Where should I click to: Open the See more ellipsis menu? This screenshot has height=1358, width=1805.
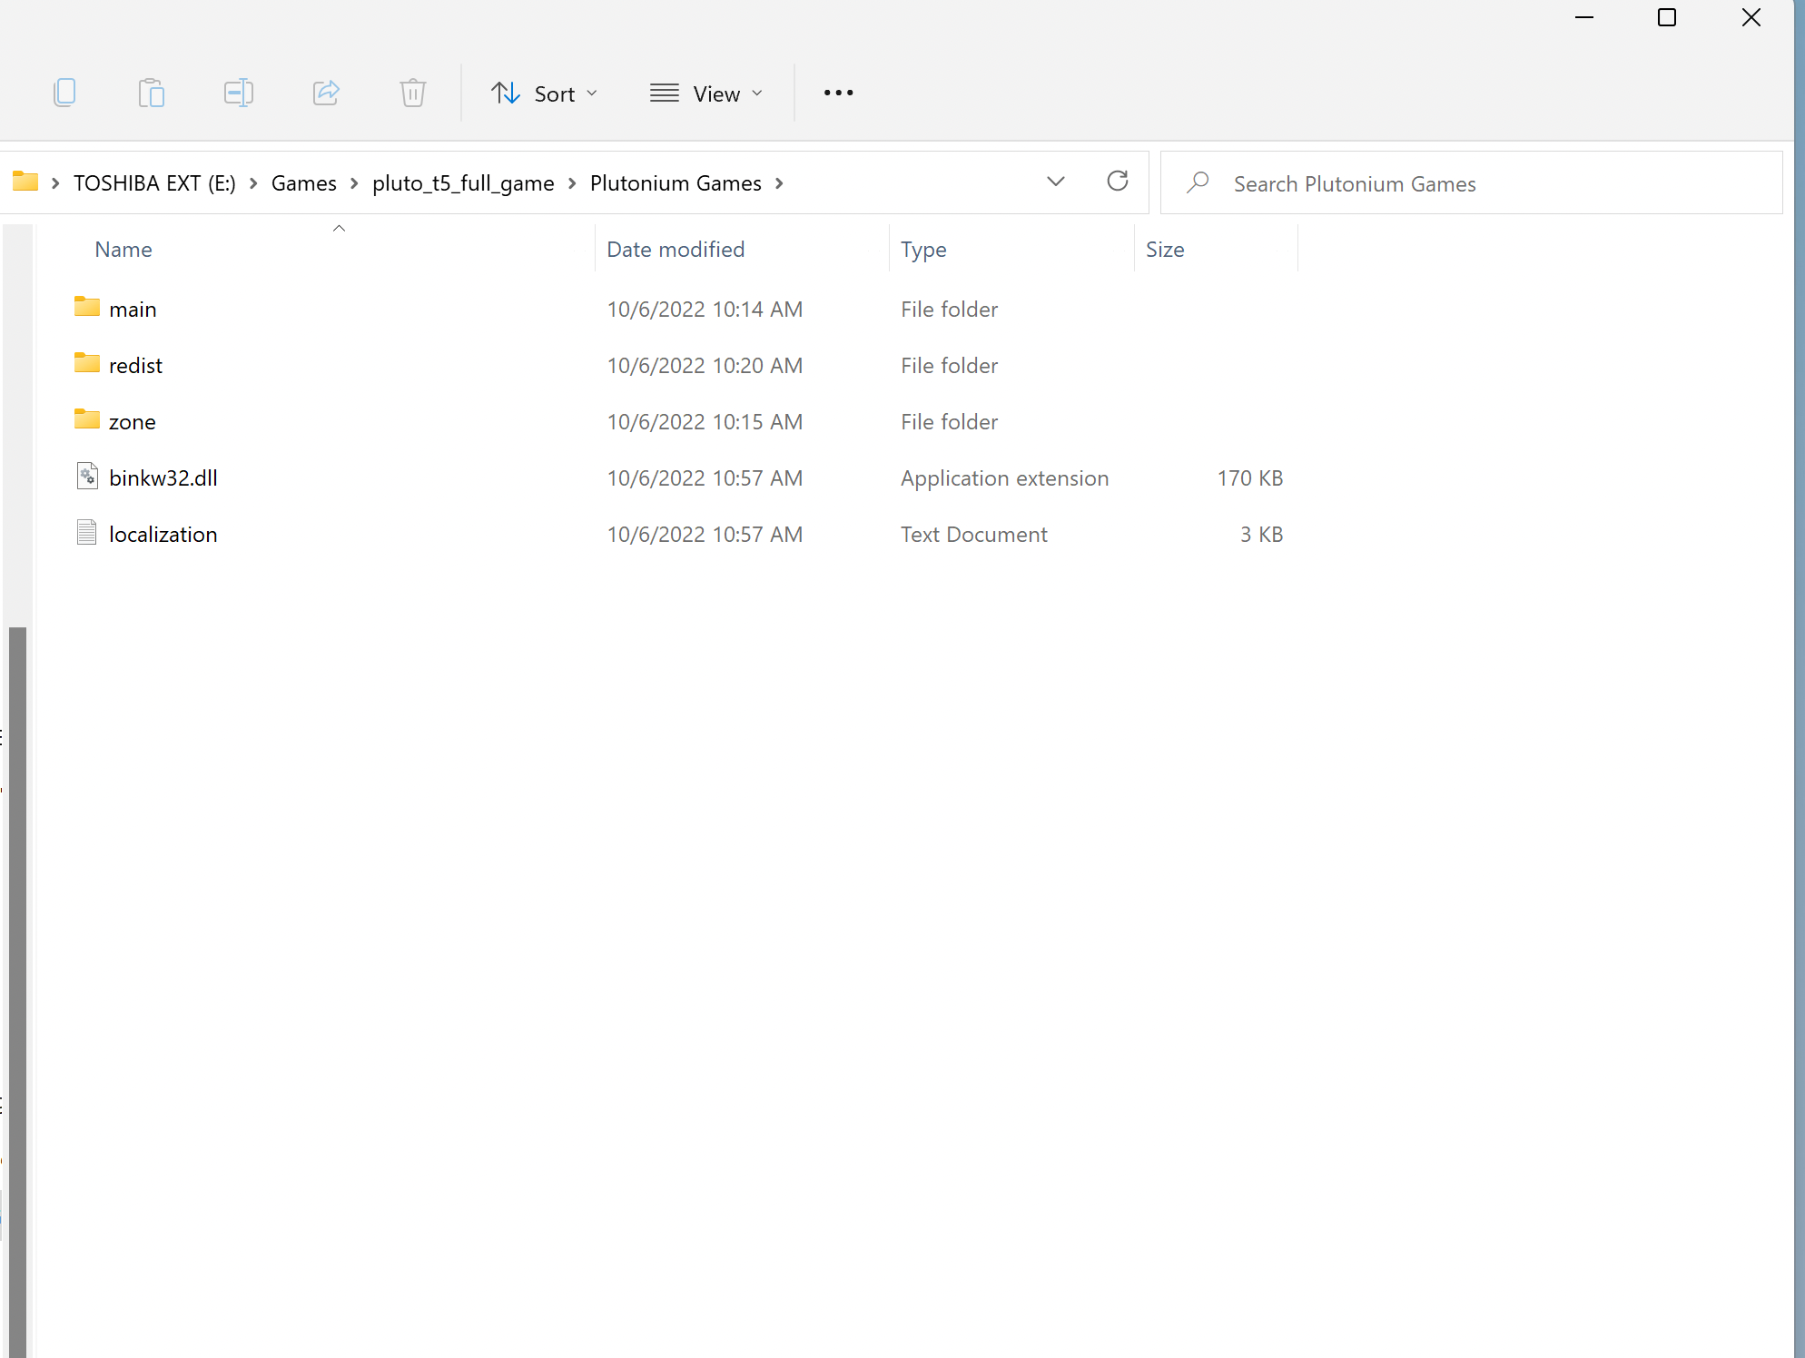pyautogui.click(x=838, y=93)
